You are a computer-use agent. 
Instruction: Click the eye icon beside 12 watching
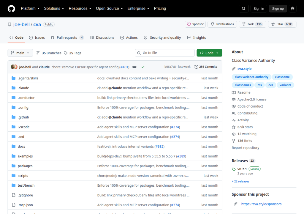234,134
